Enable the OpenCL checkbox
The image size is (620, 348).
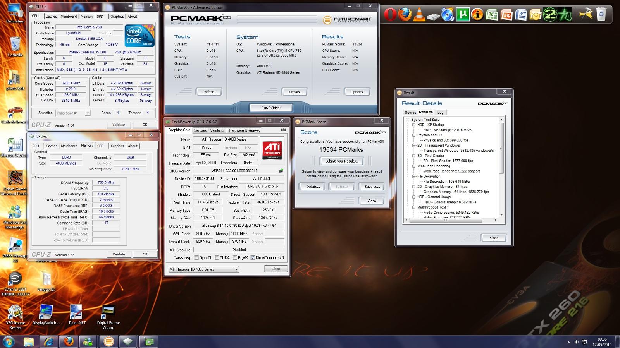coord(196,258)
